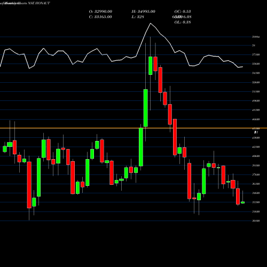
Task: Select the open value O: 32990.00
Action: [100, 12]
